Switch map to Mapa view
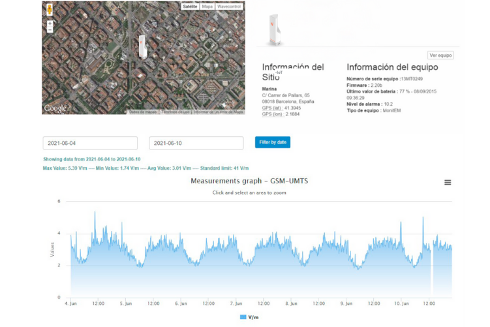Viewport: 490px width, 327px height. [x=207, y=7]
